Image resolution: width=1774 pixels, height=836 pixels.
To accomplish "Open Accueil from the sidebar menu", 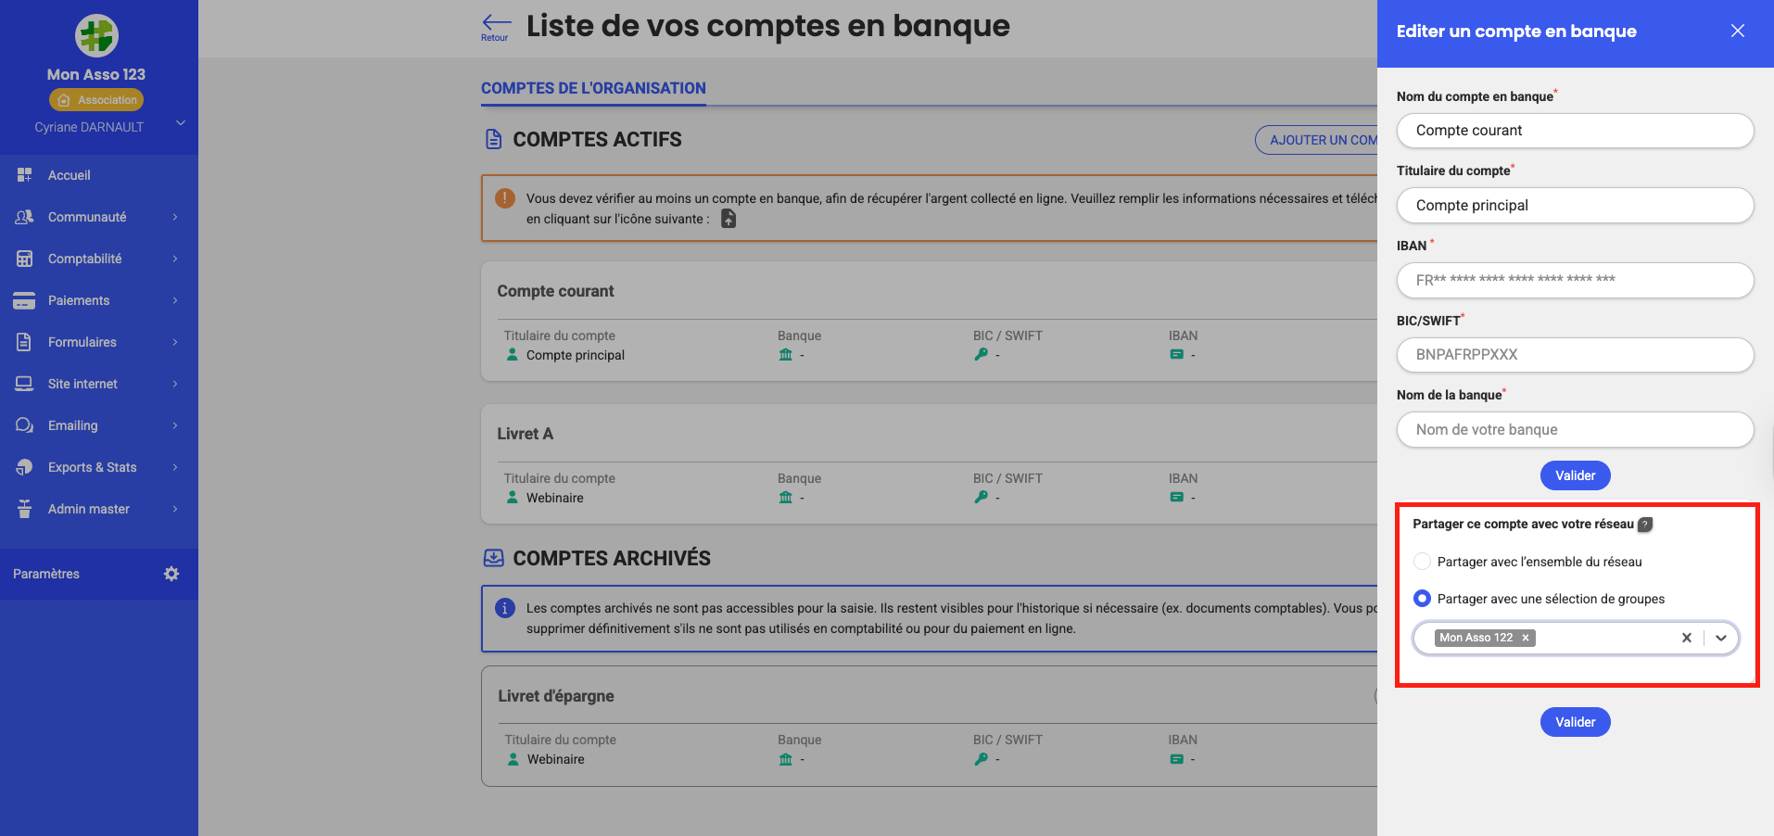I will coord(69,174).
